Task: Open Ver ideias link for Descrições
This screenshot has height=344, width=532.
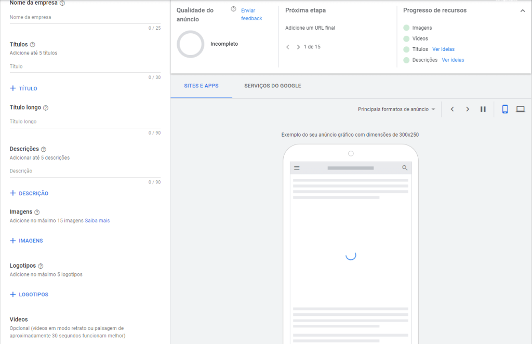Action: (453, 60)
